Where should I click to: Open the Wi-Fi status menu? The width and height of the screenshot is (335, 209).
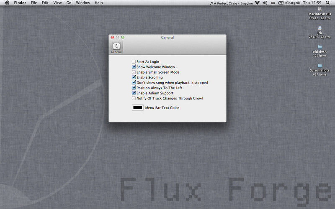click(258, 3)
